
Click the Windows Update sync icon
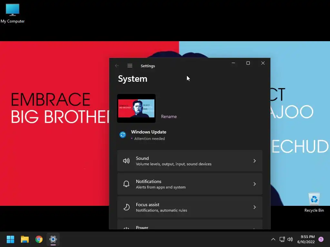point(123,135)
